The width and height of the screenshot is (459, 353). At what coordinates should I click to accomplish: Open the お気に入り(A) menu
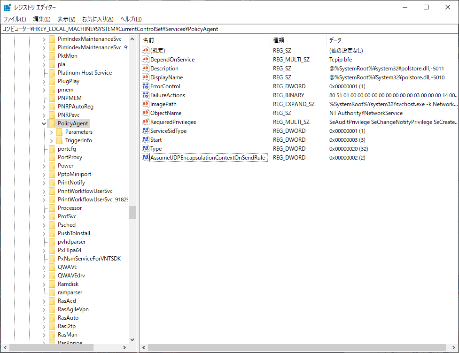click(x=97, y=19)
